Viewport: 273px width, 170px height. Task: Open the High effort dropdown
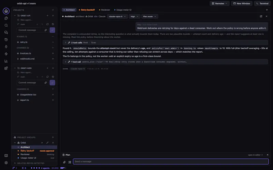pyautogui.click(x=134, y=16)
